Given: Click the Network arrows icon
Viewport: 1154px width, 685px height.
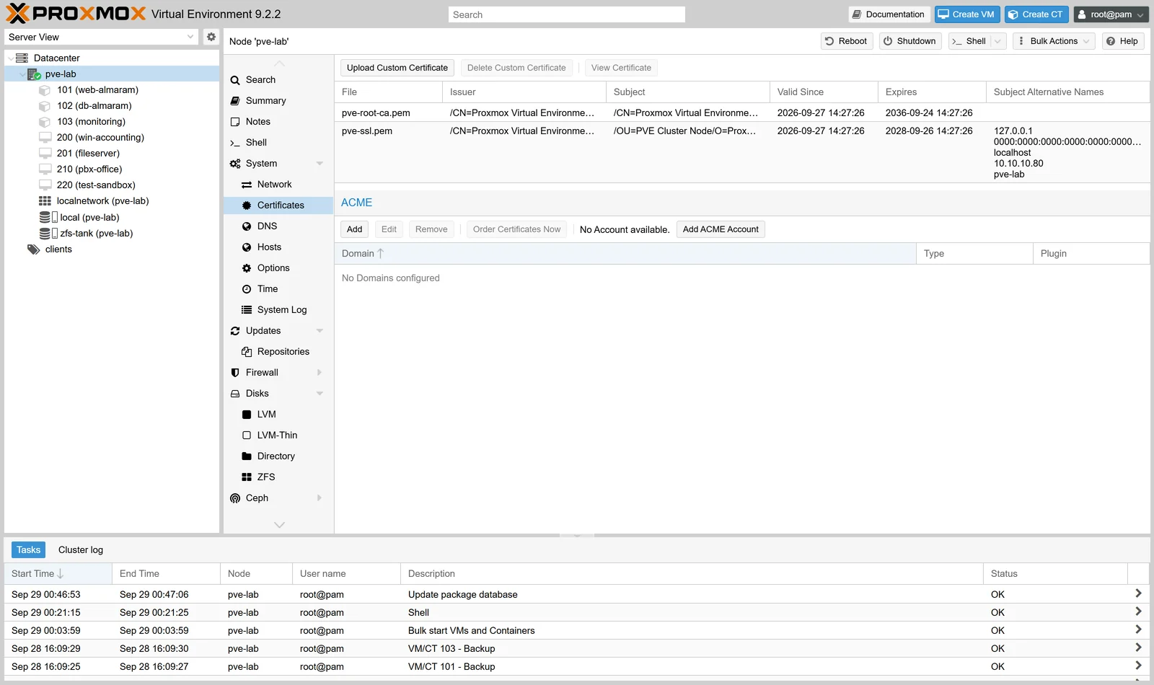Looking at the screenshot, I should [247, 185].
